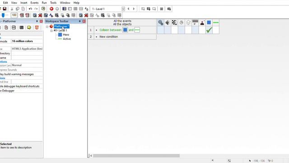Viewport: 289px width, 163px height.
Task: Open the Storyboard Editor icon
Action: pos(64,9)
